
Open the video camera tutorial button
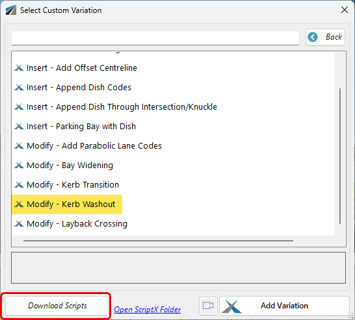tap(208, 306)
